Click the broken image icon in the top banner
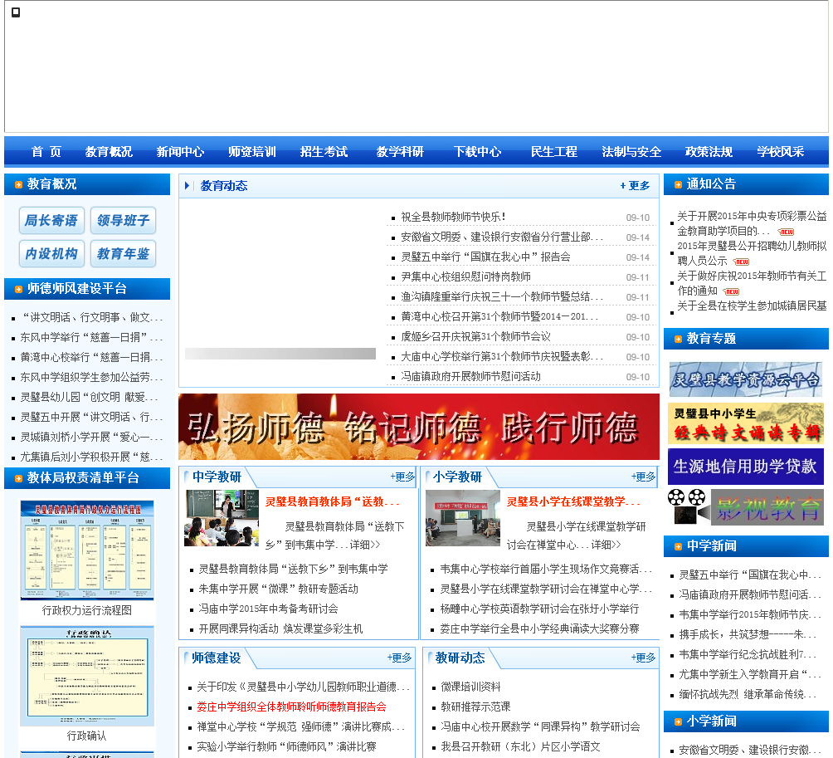Image resolution: width=833 pixels, height=758 pixels. 16,12
